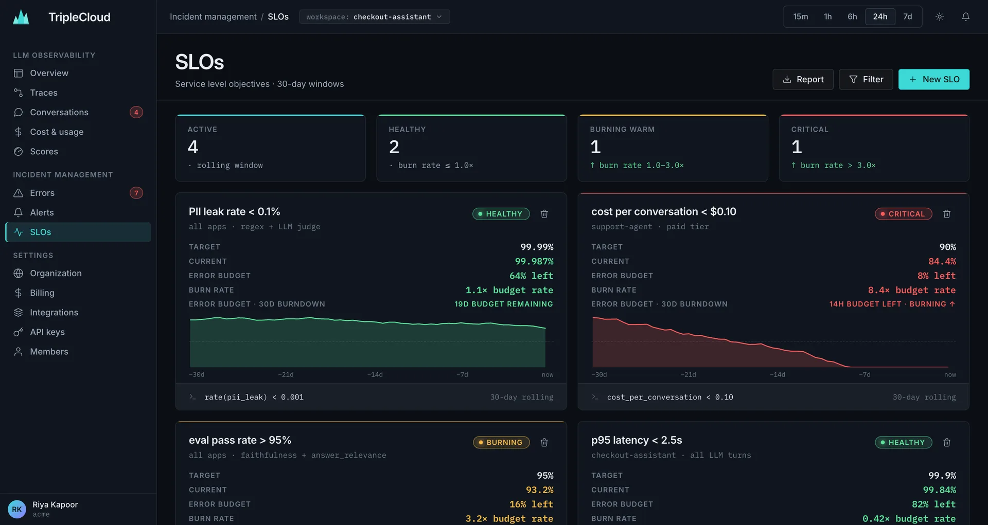The image size is (988, 525).
Task: Click the Conversations badge showing 4
Action: click(136, 112)
